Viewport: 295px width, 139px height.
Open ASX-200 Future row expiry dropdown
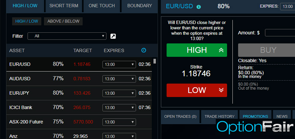(x=119, y=122)
